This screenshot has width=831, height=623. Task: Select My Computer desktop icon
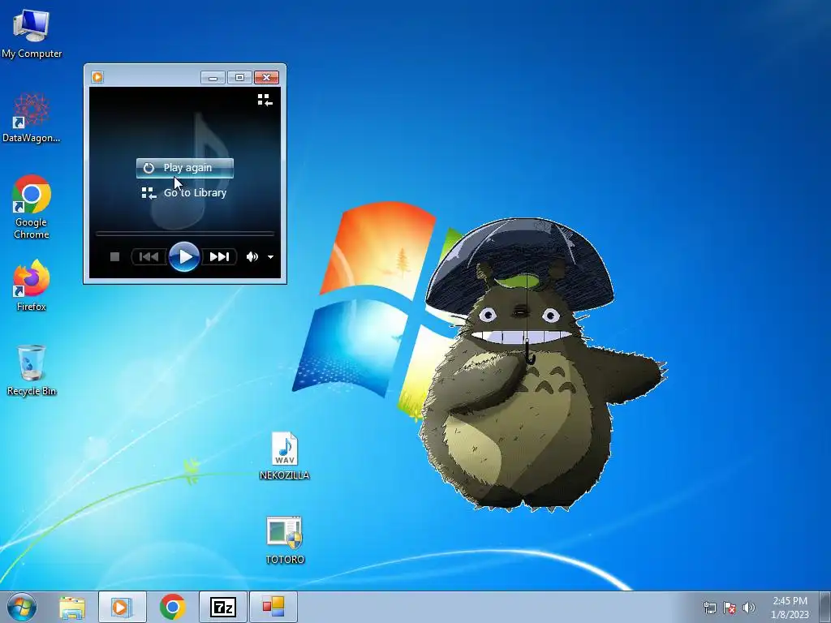click(32, 33)
